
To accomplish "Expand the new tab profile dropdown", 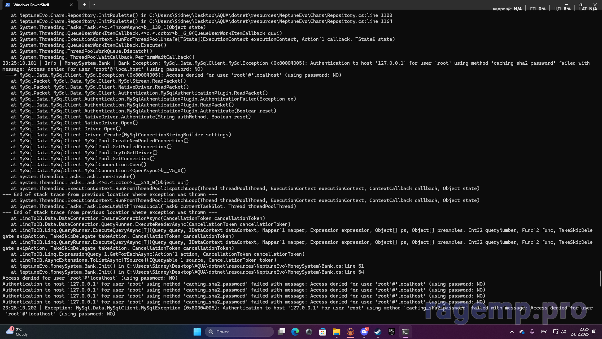I will (x=94, y=5).
